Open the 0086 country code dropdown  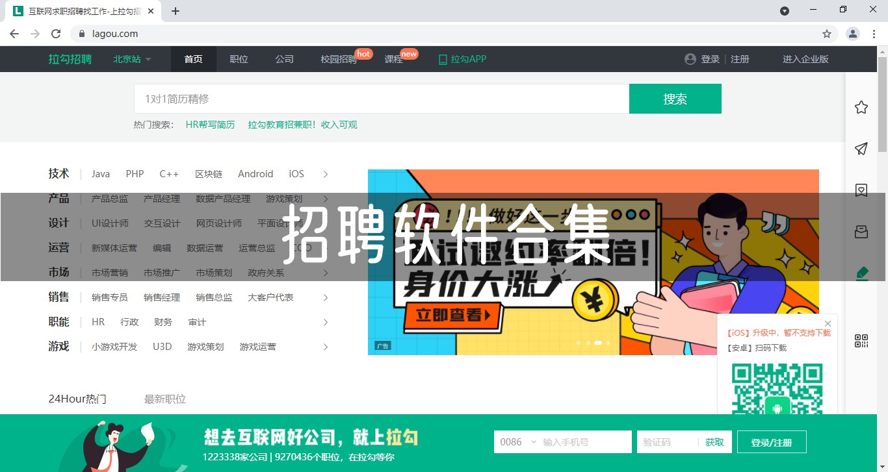point(518,442)
